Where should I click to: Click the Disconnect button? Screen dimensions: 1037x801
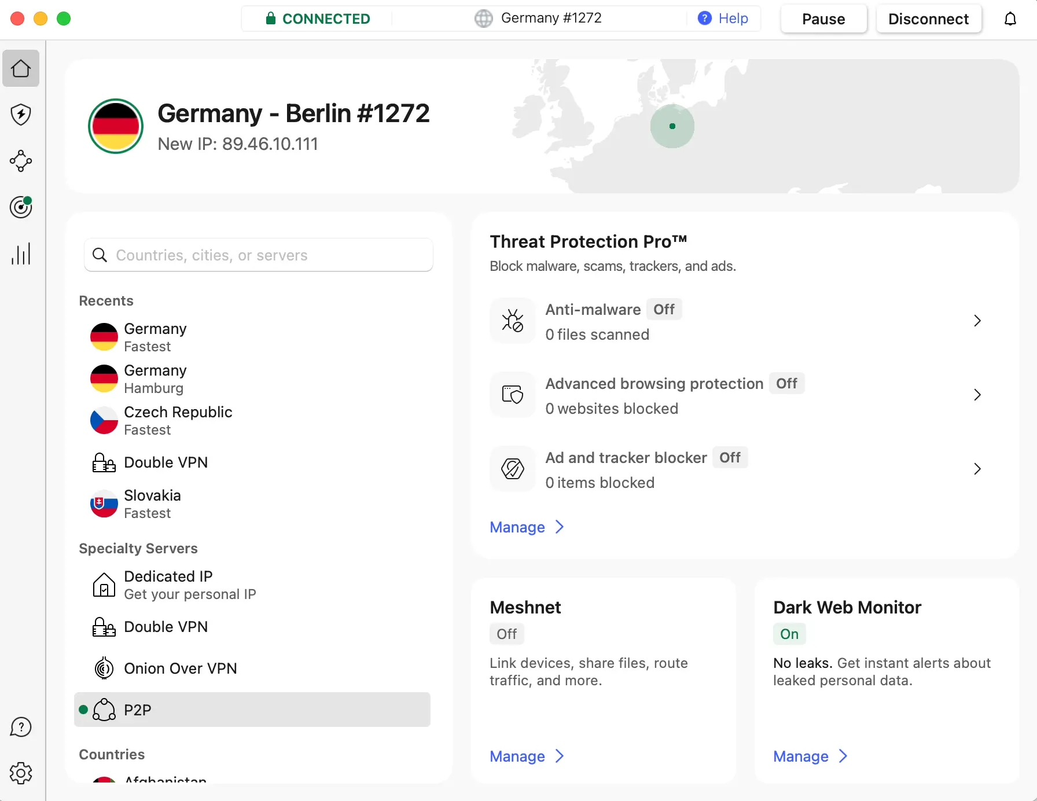click(928, 19)
